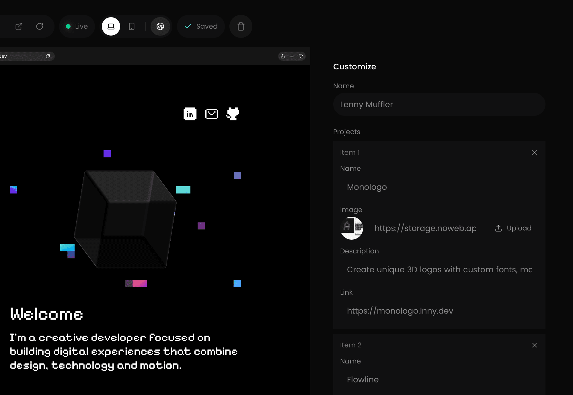573x395 pixels.
Task: Click the Projects section label
Action: click(x=346, y=132)
